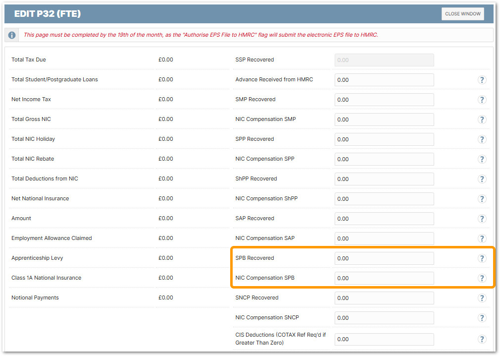This screenshot has height=356, width=500.
Task: Click the NIC Compensation SAP input
Action: (384, 238)
